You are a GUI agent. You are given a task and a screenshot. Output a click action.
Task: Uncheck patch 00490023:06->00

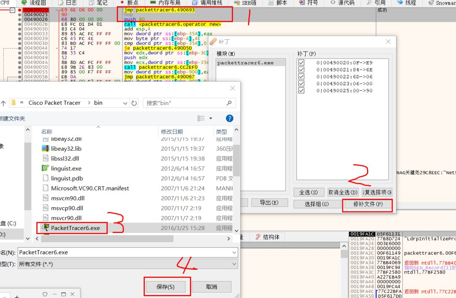pos(301,84)
